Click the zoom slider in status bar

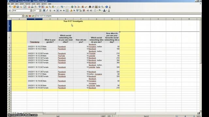tap(185, 116)
